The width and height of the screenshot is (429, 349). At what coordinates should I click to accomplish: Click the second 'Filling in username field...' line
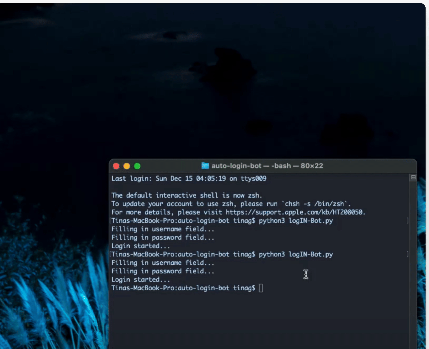click(163, 263)
